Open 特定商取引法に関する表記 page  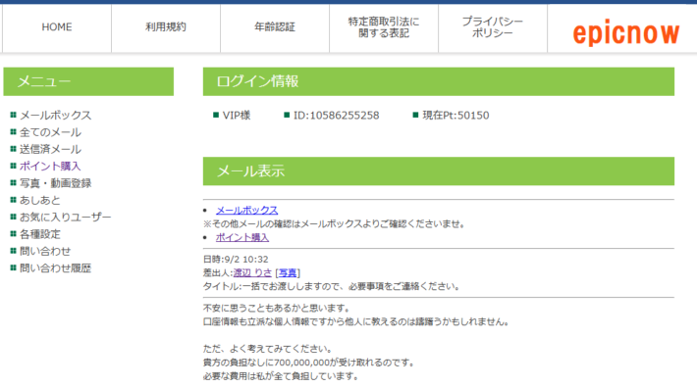[x=384, y=27]
